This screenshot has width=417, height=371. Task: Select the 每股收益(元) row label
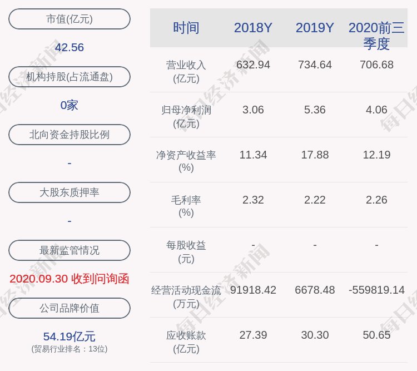point(186,252)
